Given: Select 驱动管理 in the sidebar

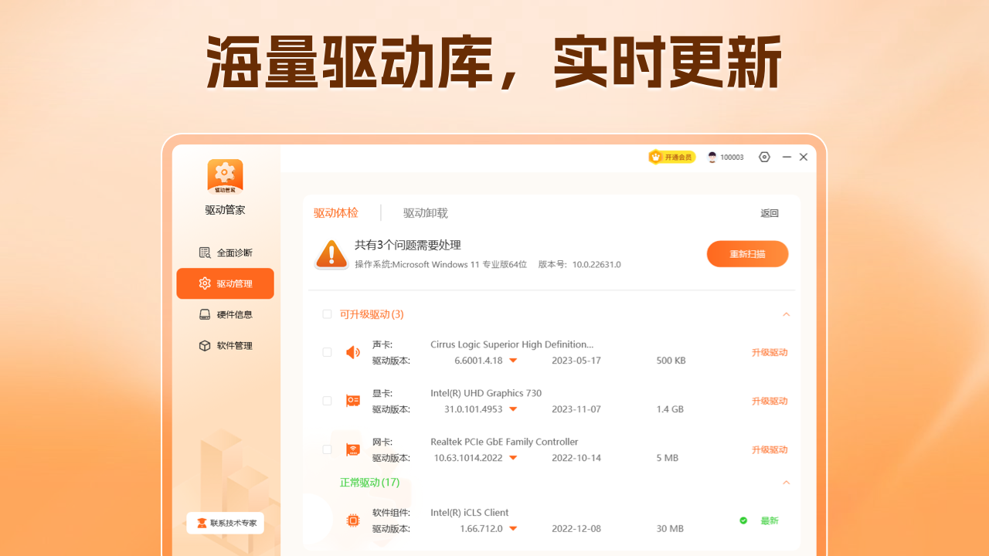Looking at the screenshot, I should click(x=225, y=283).
